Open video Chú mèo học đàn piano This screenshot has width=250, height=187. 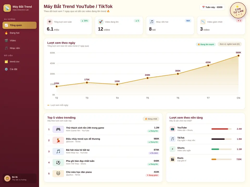pos(103,173)
